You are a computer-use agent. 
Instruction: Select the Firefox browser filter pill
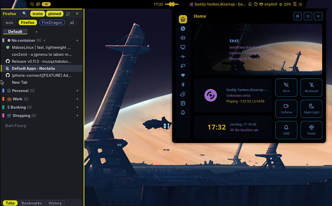[x=27, y=23]
